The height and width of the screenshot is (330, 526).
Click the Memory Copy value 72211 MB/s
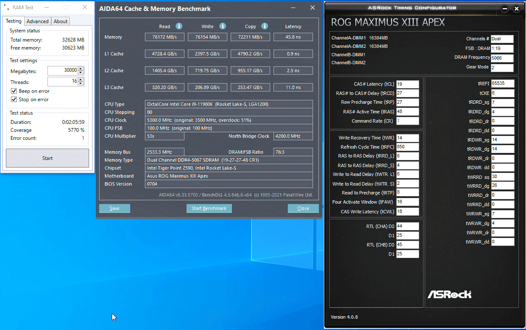coord(250,37)
